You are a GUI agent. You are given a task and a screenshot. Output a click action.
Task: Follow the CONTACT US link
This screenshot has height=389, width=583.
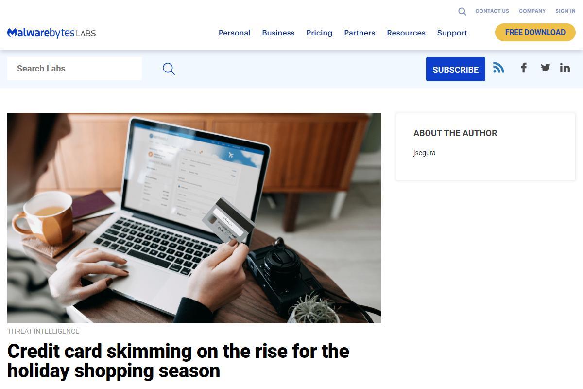(x=492, y=11)
